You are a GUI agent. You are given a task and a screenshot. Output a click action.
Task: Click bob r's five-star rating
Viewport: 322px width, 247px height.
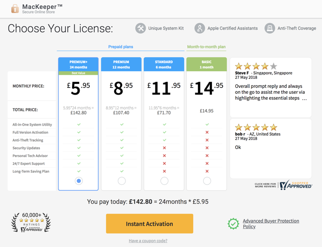click(256, 127)
